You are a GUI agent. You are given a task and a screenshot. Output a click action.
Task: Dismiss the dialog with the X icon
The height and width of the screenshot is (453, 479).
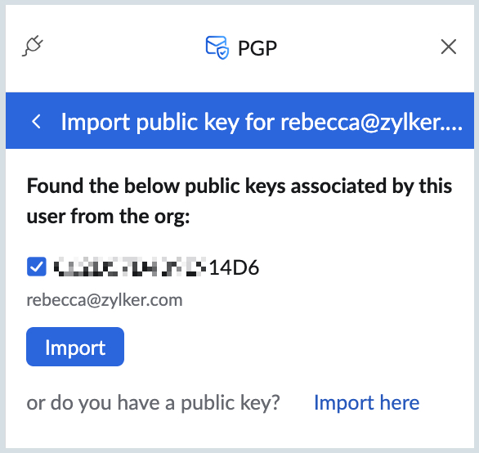449,47
